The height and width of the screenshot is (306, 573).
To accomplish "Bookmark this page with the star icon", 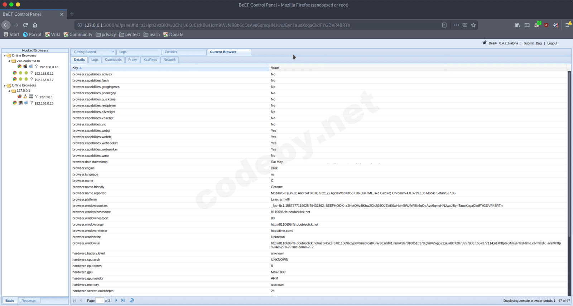I will point(473,25).
